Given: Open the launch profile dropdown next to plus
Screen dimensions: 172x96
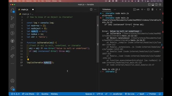Looking at the screenshot, I should coord(145,10).
